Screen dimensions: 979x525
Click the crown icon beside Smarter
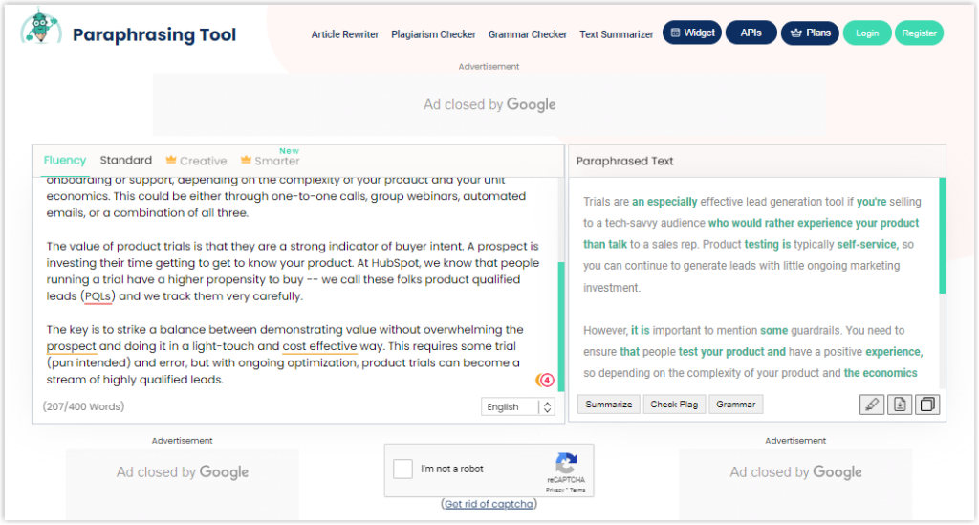[x=246, y=160]
